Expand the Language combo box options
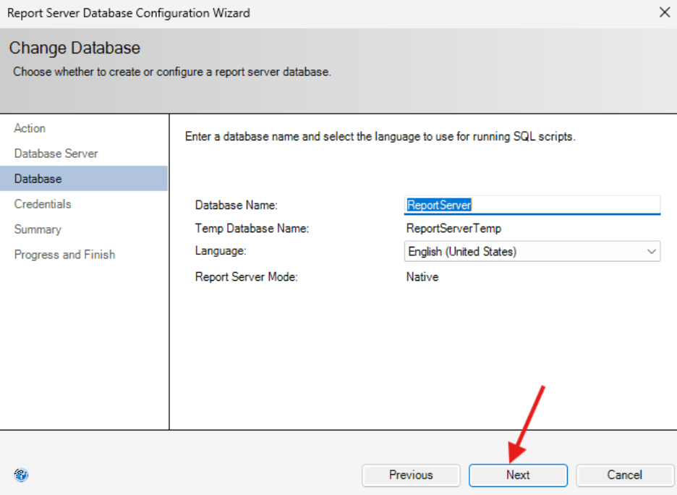Screen dimensions: 677x495 [652, 251]
